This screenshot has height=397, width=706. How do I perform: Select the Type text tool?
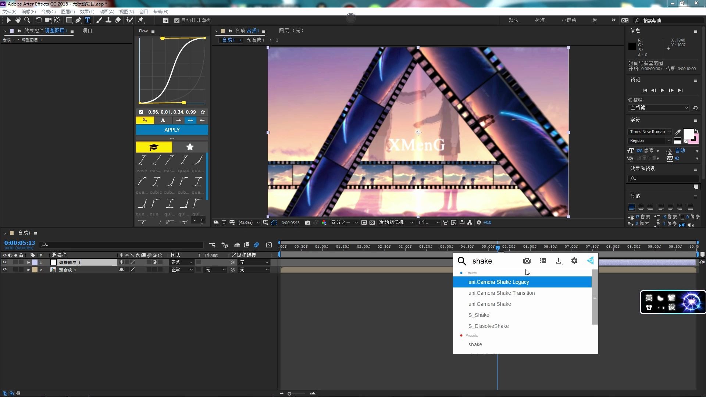point(88,20)
